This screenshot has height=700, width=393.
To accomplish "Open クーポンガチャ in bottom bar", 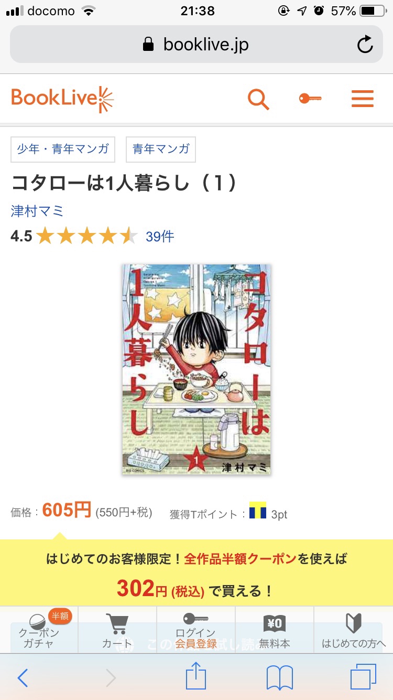I will [x=39, y=630].
